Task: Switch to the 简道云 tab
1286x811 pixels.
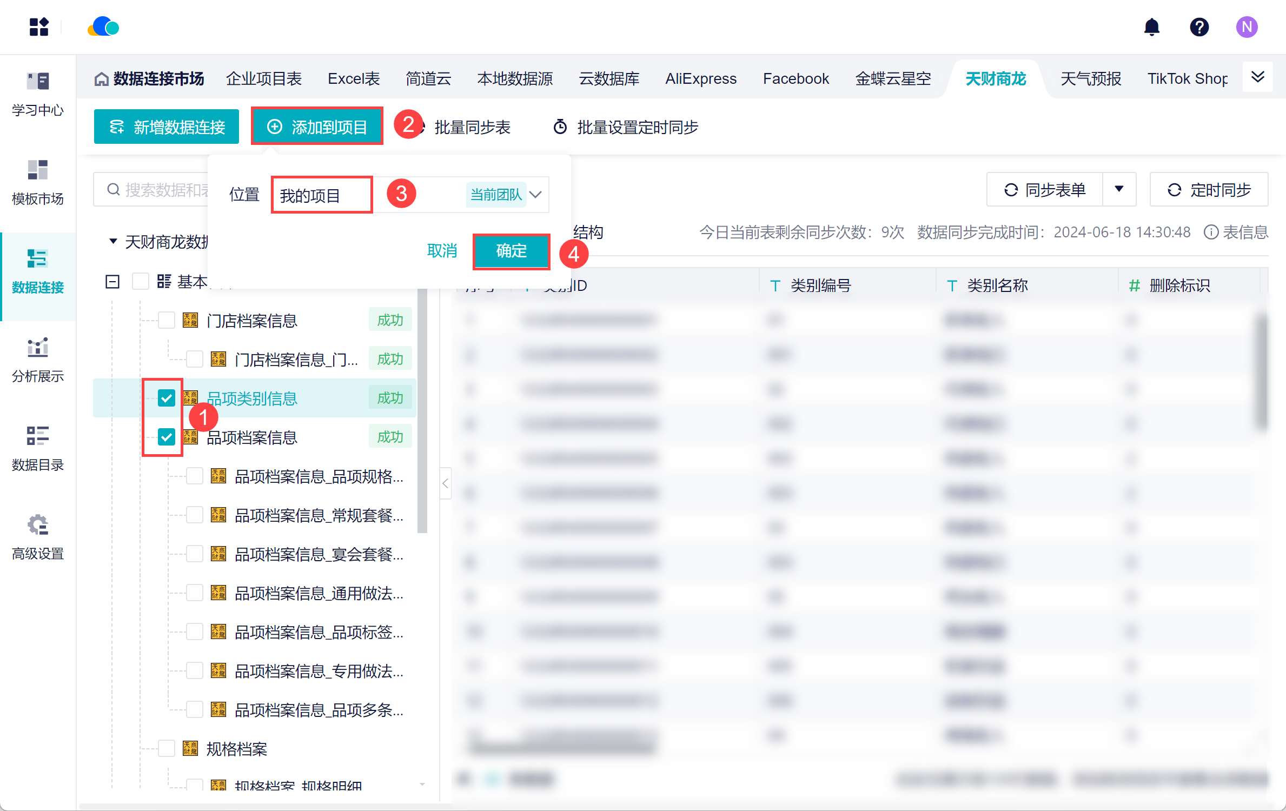Action: 428,79
